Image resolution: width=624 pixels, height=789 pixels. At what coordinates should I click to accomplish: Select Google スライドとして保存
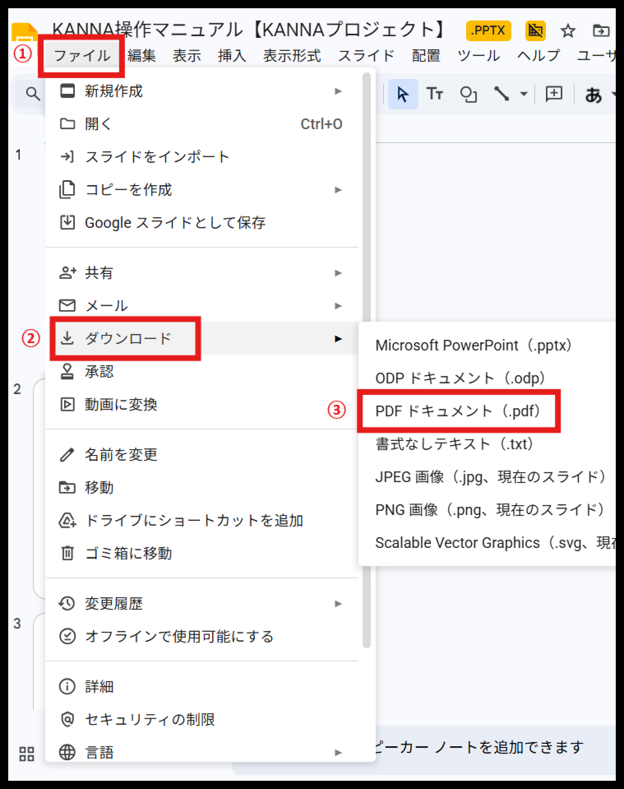[x=202, y=223]
